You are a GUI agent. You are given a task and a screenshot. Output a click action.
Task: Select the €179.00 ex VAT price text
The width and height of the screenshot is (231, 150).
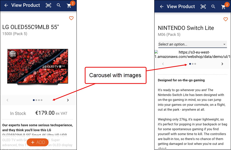51,113
